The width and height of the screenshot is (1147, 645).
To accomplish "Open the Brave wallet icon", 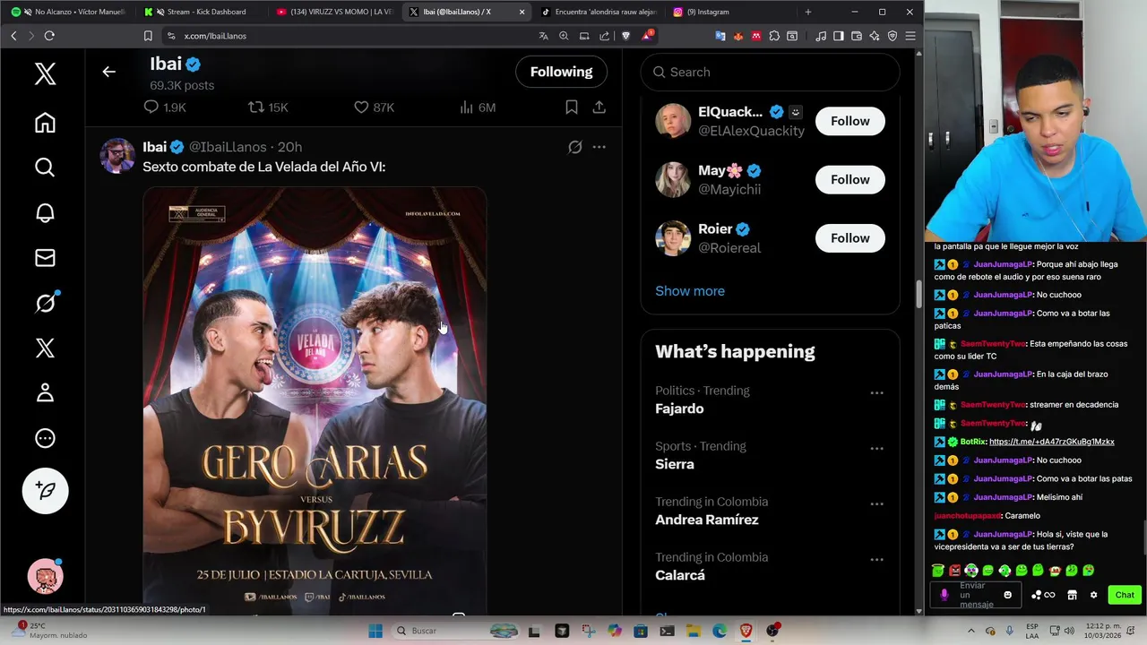I will point(857,36).
